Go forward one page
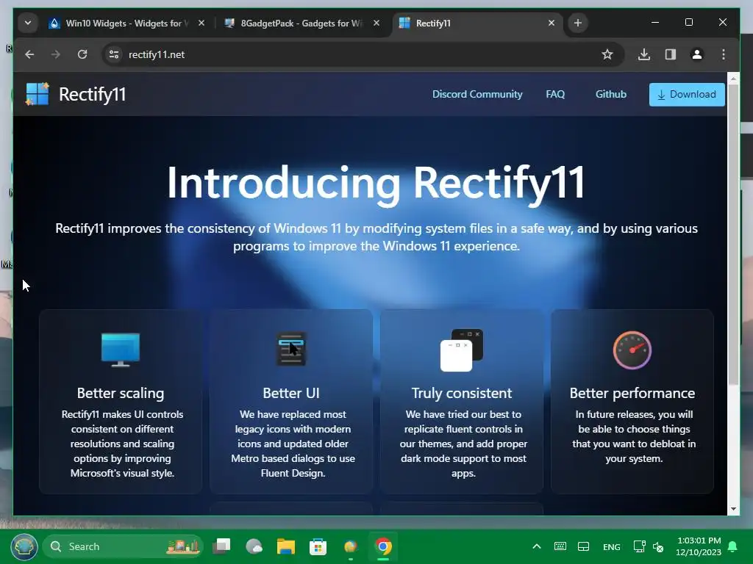The height and width of the screenshot is (564, 753). 56,54
